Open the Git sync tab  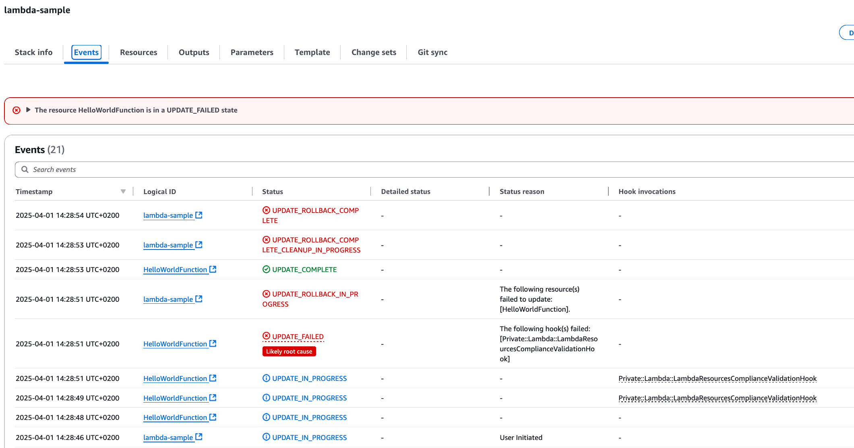[432, 52]
